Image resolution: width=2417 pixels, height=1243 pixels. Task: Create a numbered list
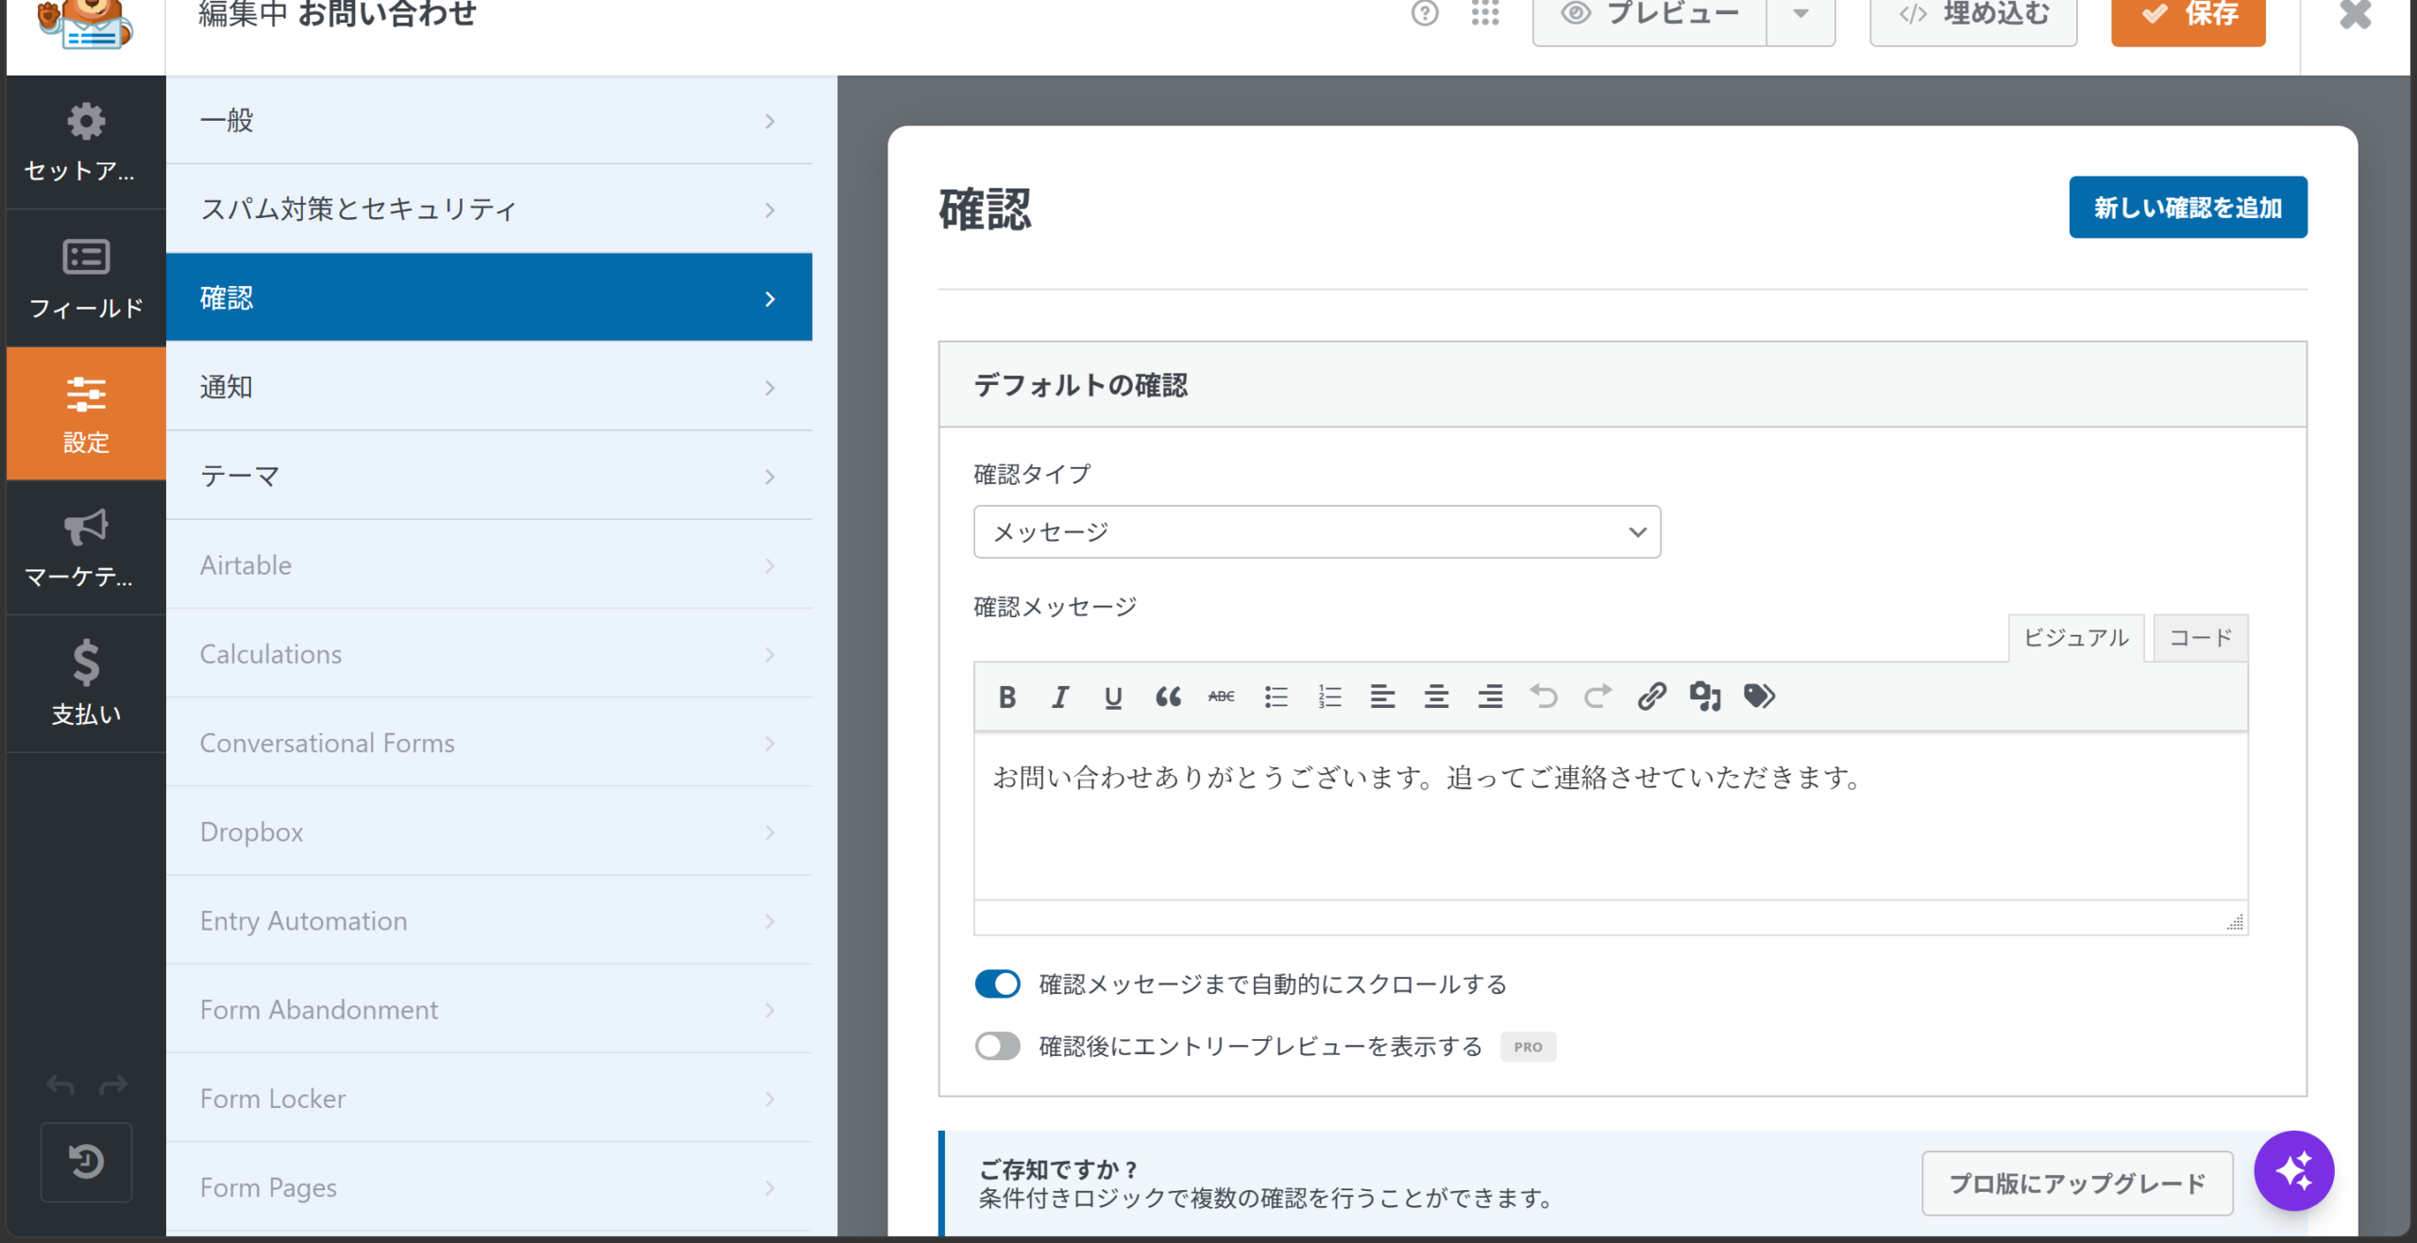click(1329, 697)
